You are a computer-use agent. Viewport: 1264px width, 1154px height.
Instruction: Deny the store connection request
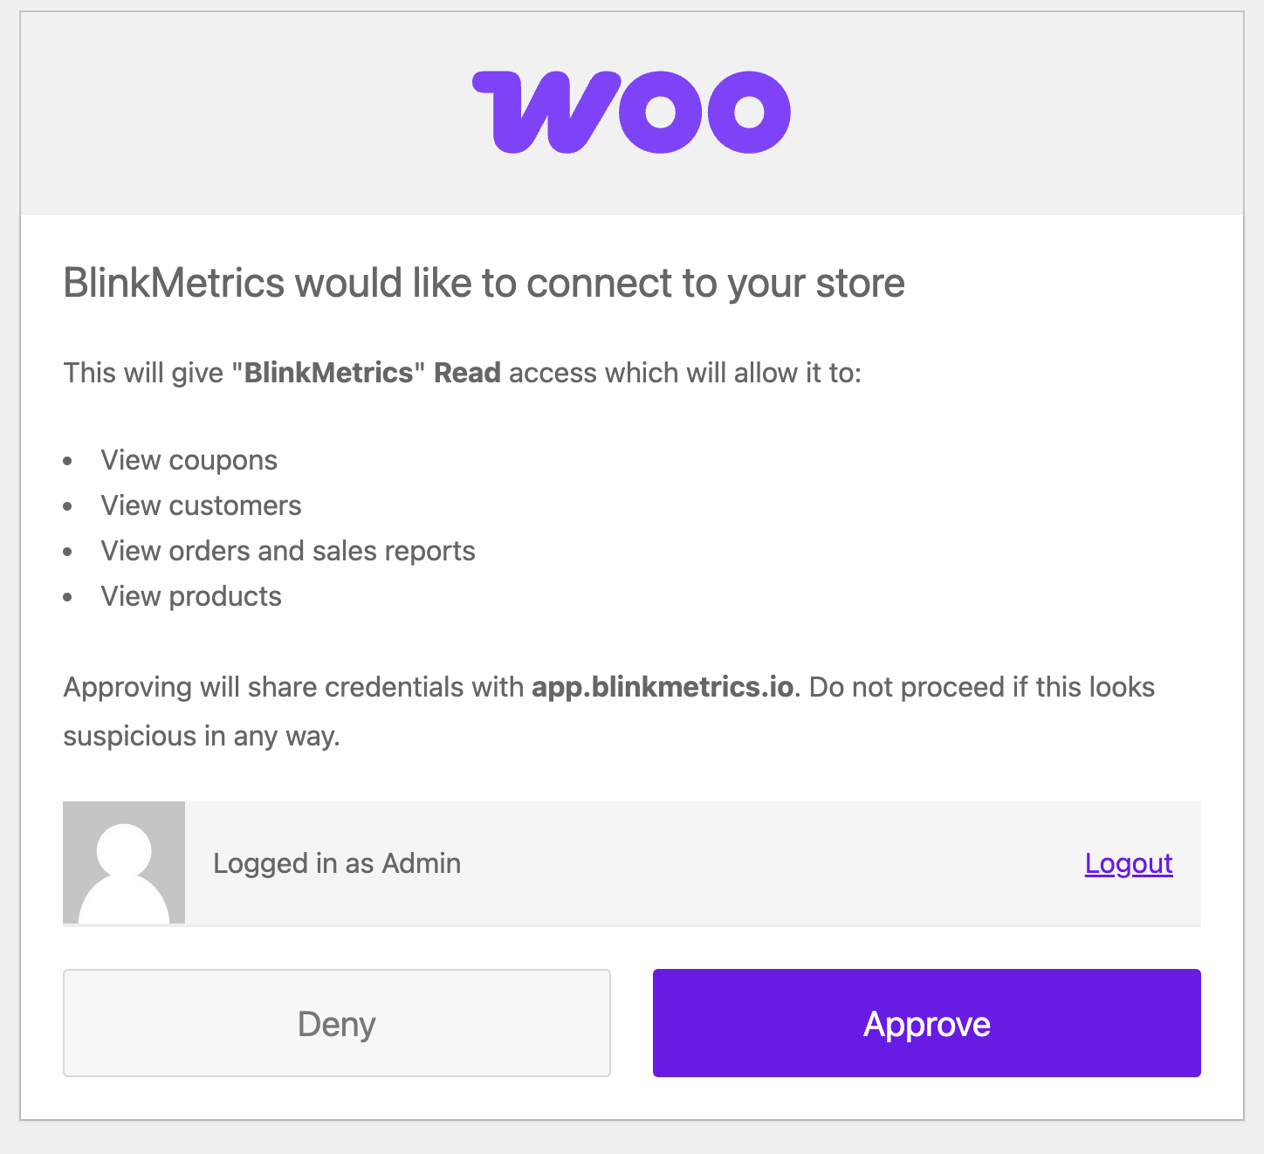pyautogui.click(x=336, y=1023)
